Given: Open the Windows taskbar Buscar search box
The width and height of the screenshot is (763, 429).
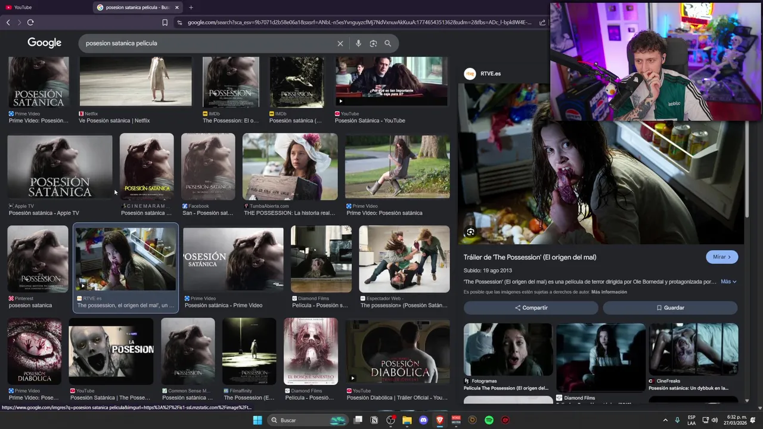Looking at the screenshot, I should pos(307,420).
